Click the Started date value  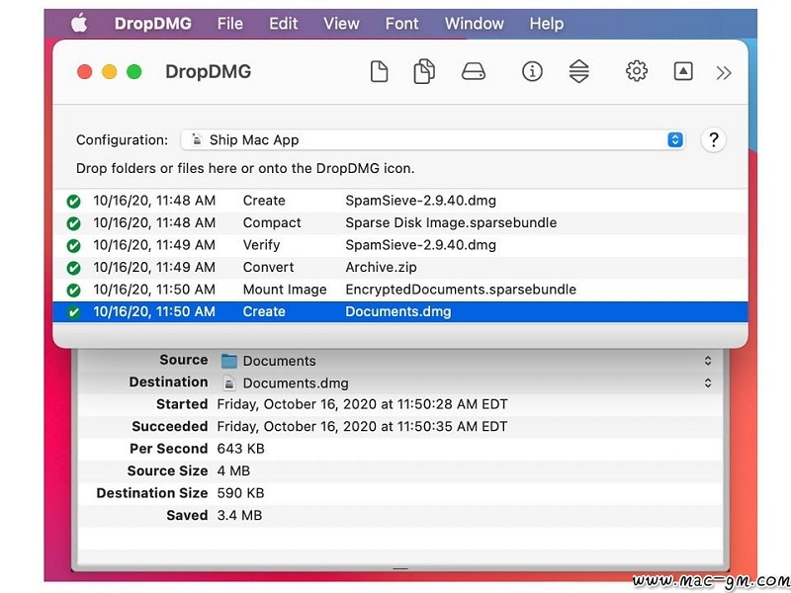tap(362, 404)
